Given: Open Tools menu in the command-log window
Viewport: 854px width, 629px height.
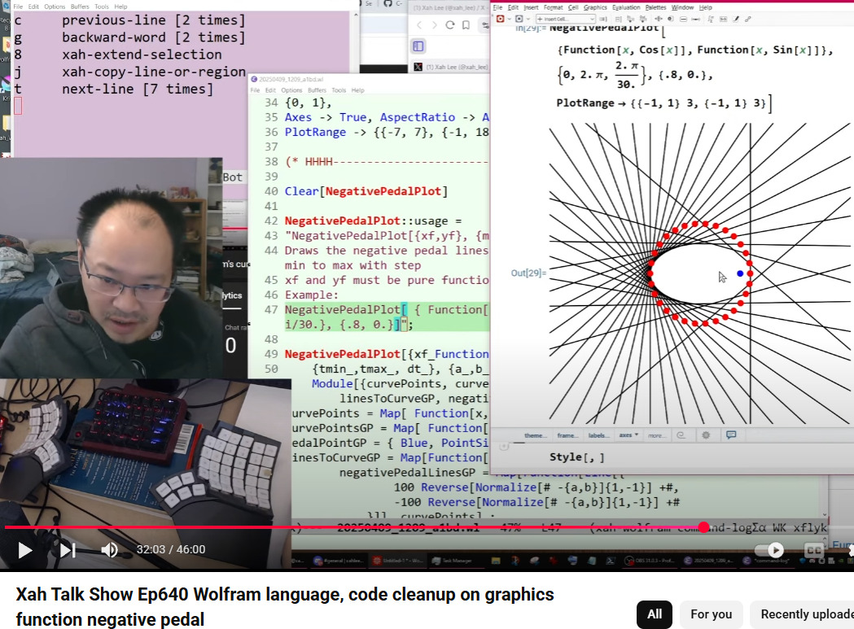Looking at the screenshot, I should click(102, 7).
